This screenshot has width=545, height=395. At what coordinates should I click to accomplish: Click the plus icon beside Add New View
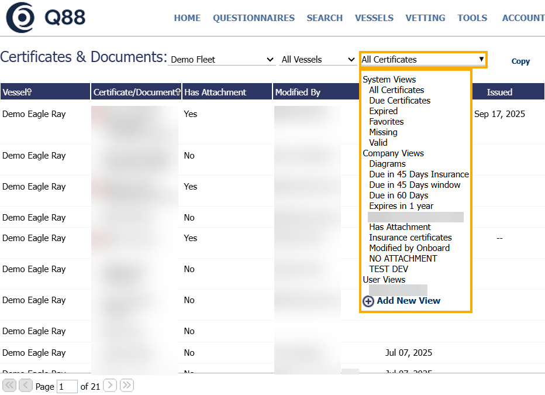click(x=368, y=301)
